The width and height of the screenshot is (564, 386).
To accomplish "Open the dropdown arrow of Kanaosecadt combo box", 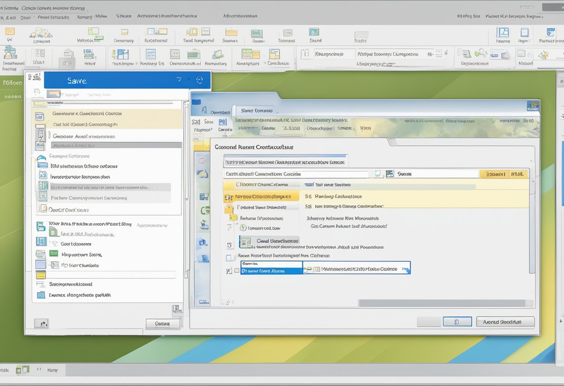I will (405, 269).
